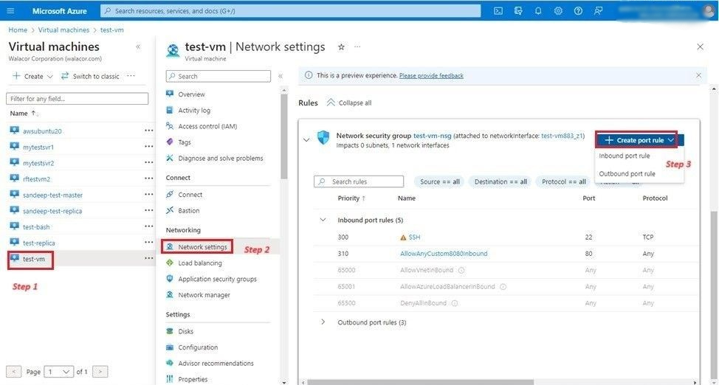Image resolution: width=719 pixels, height=385 pixels.
Task: Open more options for sandeep-test-master
Action: [148, 195]
